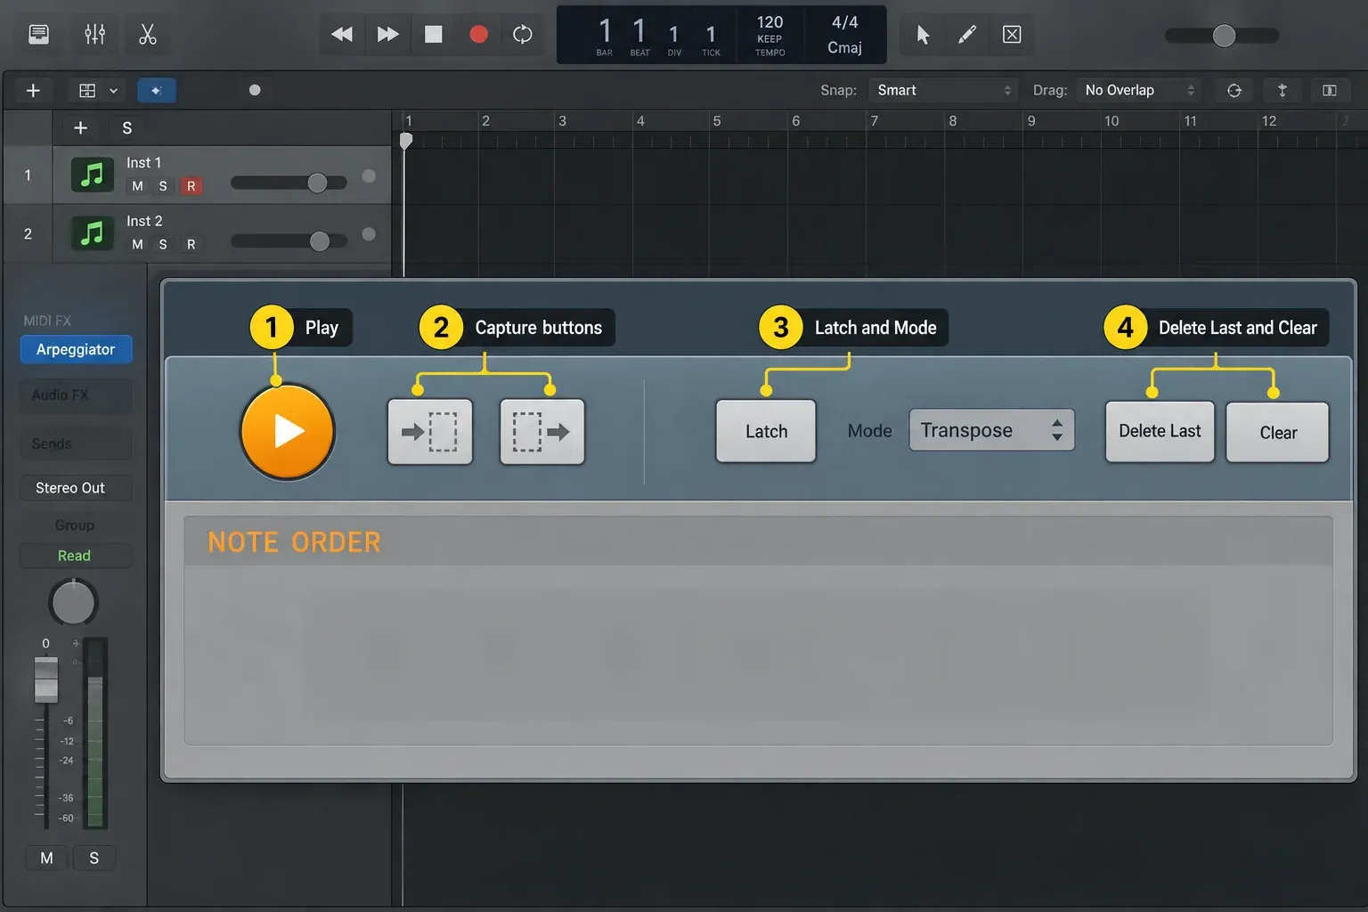Open the Mode Transpose popup menu

point(991,430)
